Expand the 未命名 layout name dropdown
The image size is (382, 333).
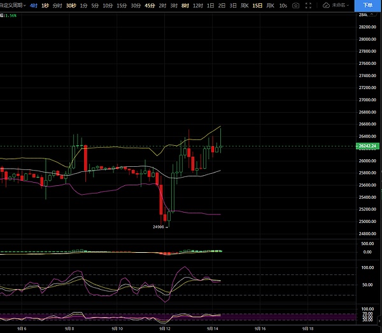pyautogui.click(x=341, y=5)
